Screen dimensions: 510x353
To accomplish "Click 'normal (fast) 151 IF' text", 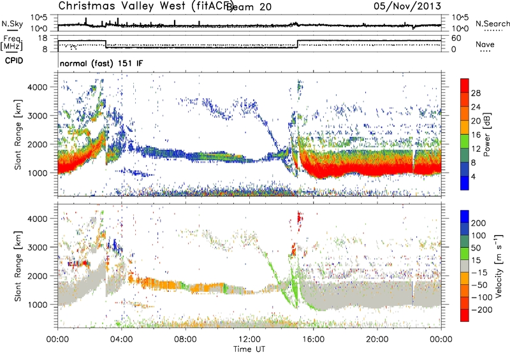I will coord(101,63).
